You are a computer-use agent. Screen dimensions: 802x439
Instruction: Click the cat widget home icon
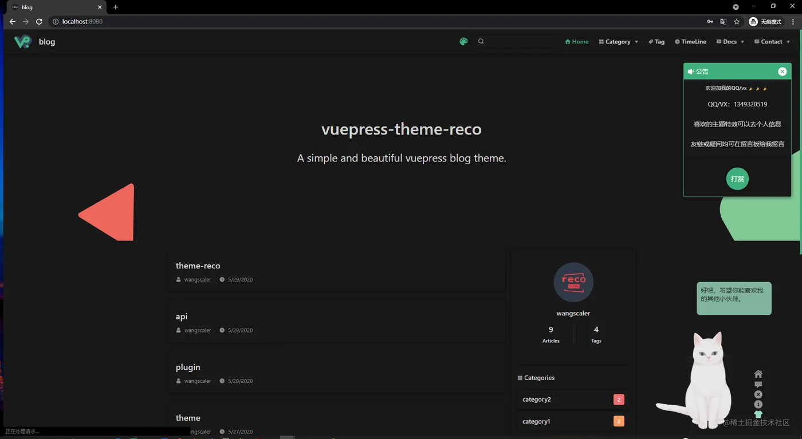point(758,374)
